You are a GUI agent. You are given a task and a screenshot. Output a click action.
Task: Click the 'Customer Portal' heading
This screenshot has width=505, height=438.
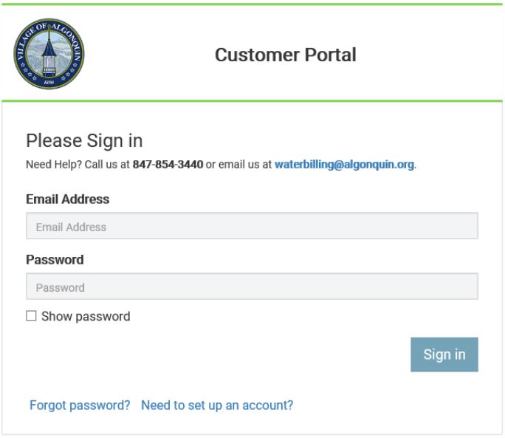click(x=286, y=55)
